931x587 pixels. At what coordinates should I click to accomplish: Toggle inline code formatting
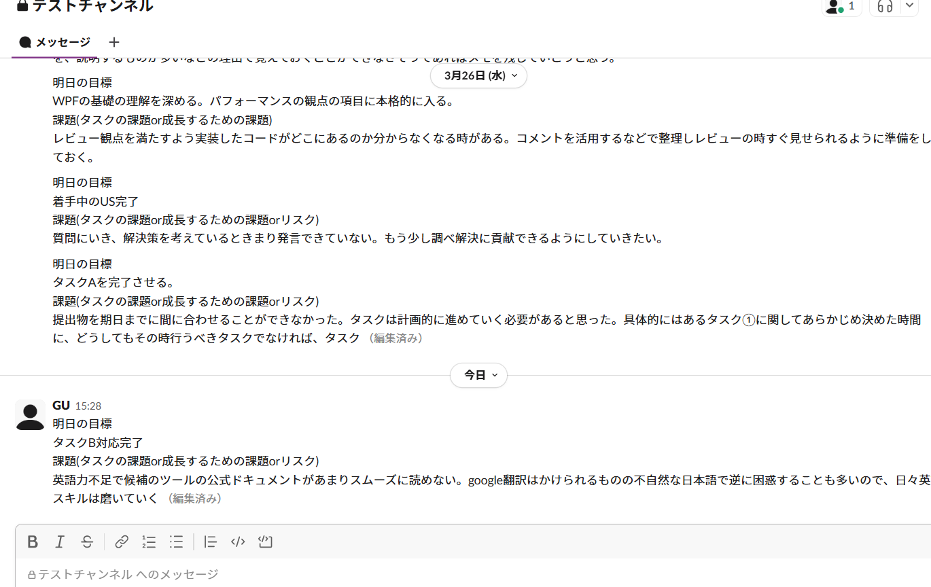point(237,541)
